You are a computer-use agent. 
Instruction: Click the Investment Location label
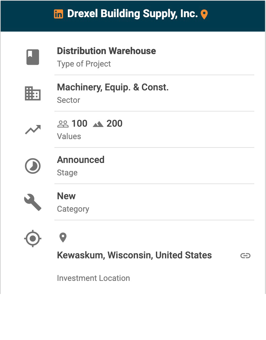[x=93, y=278]
